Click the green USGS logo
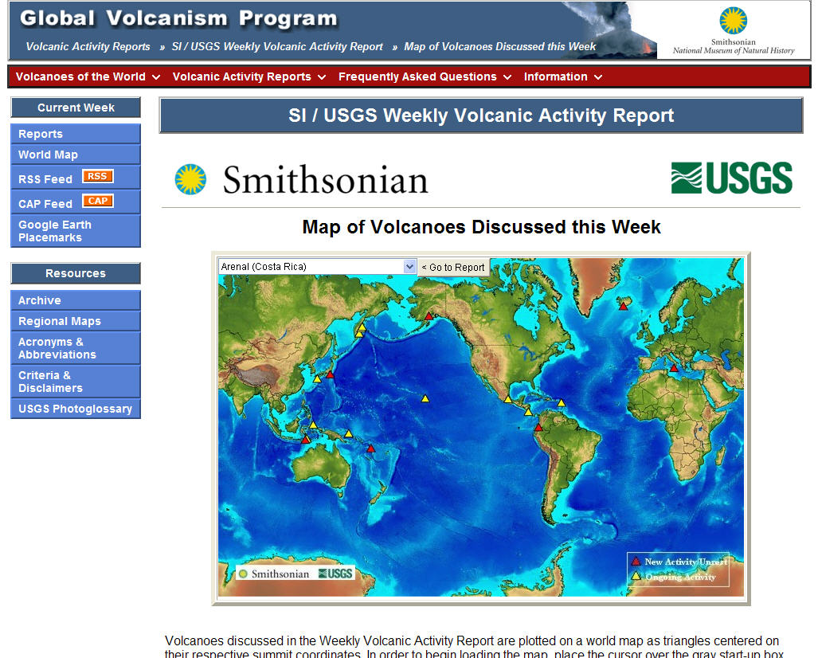The image size is (818, 658). click(x=731, y=178)
